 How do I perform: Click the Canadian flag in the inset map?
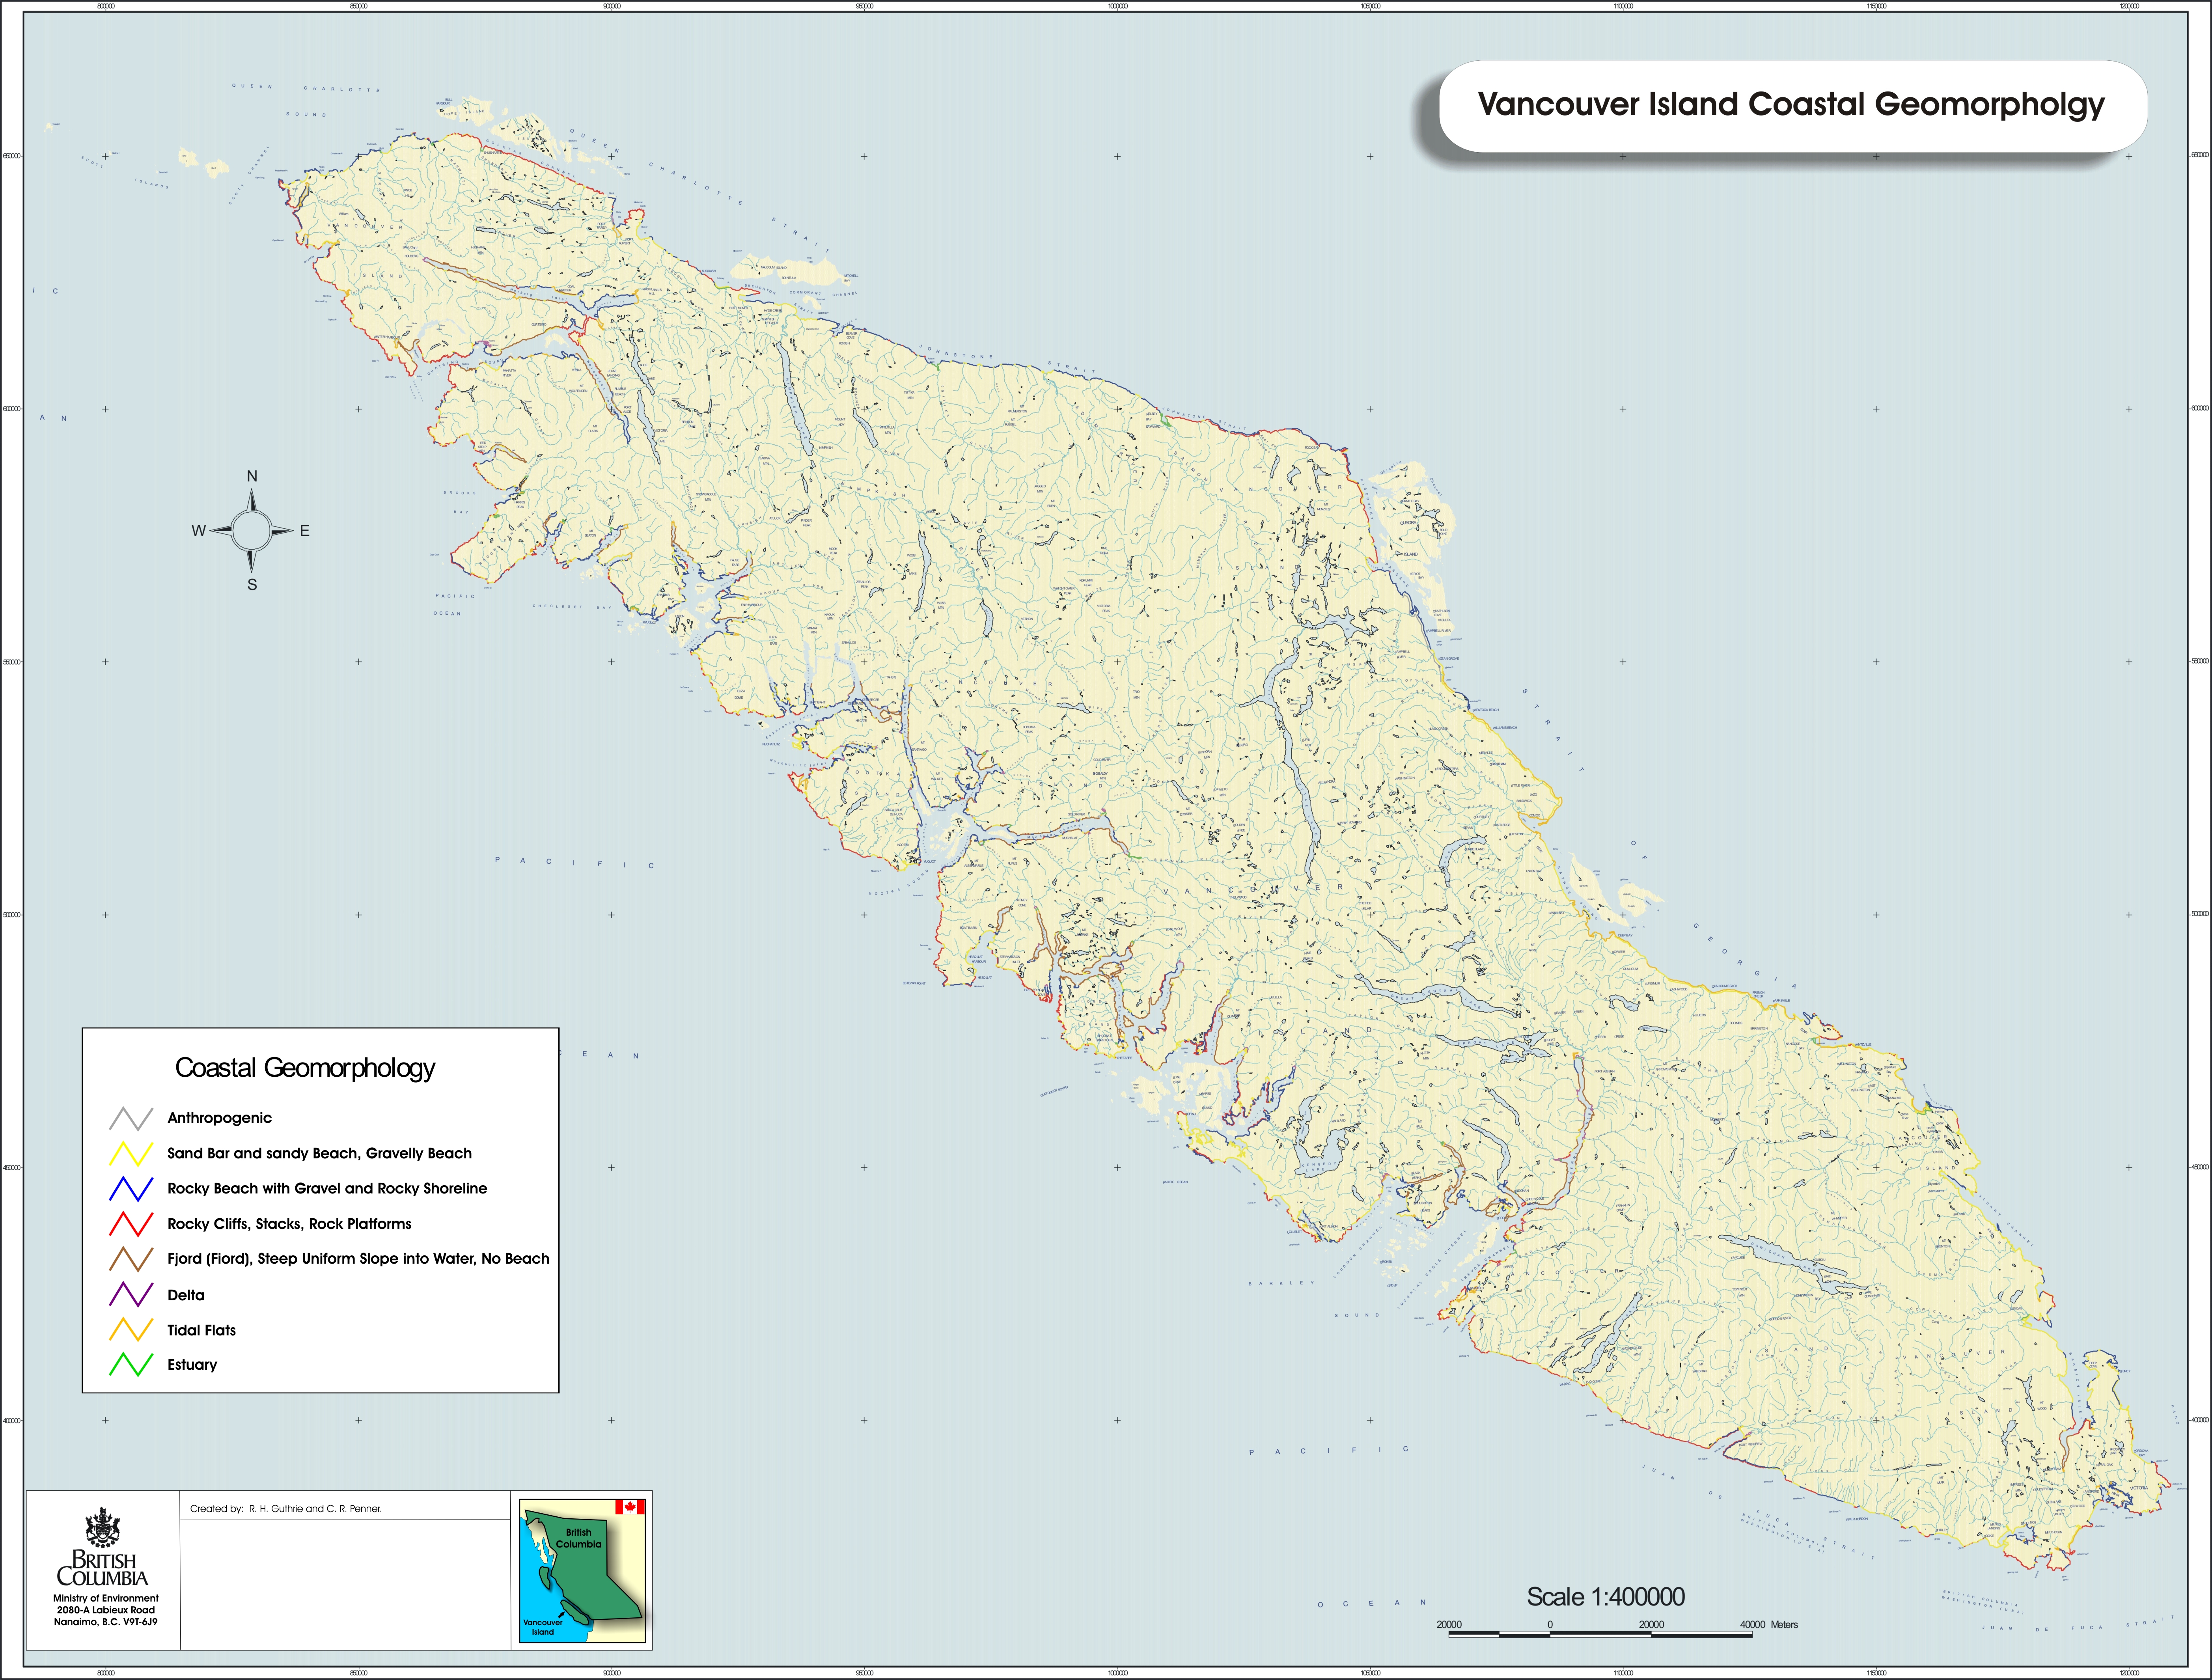630,1506
